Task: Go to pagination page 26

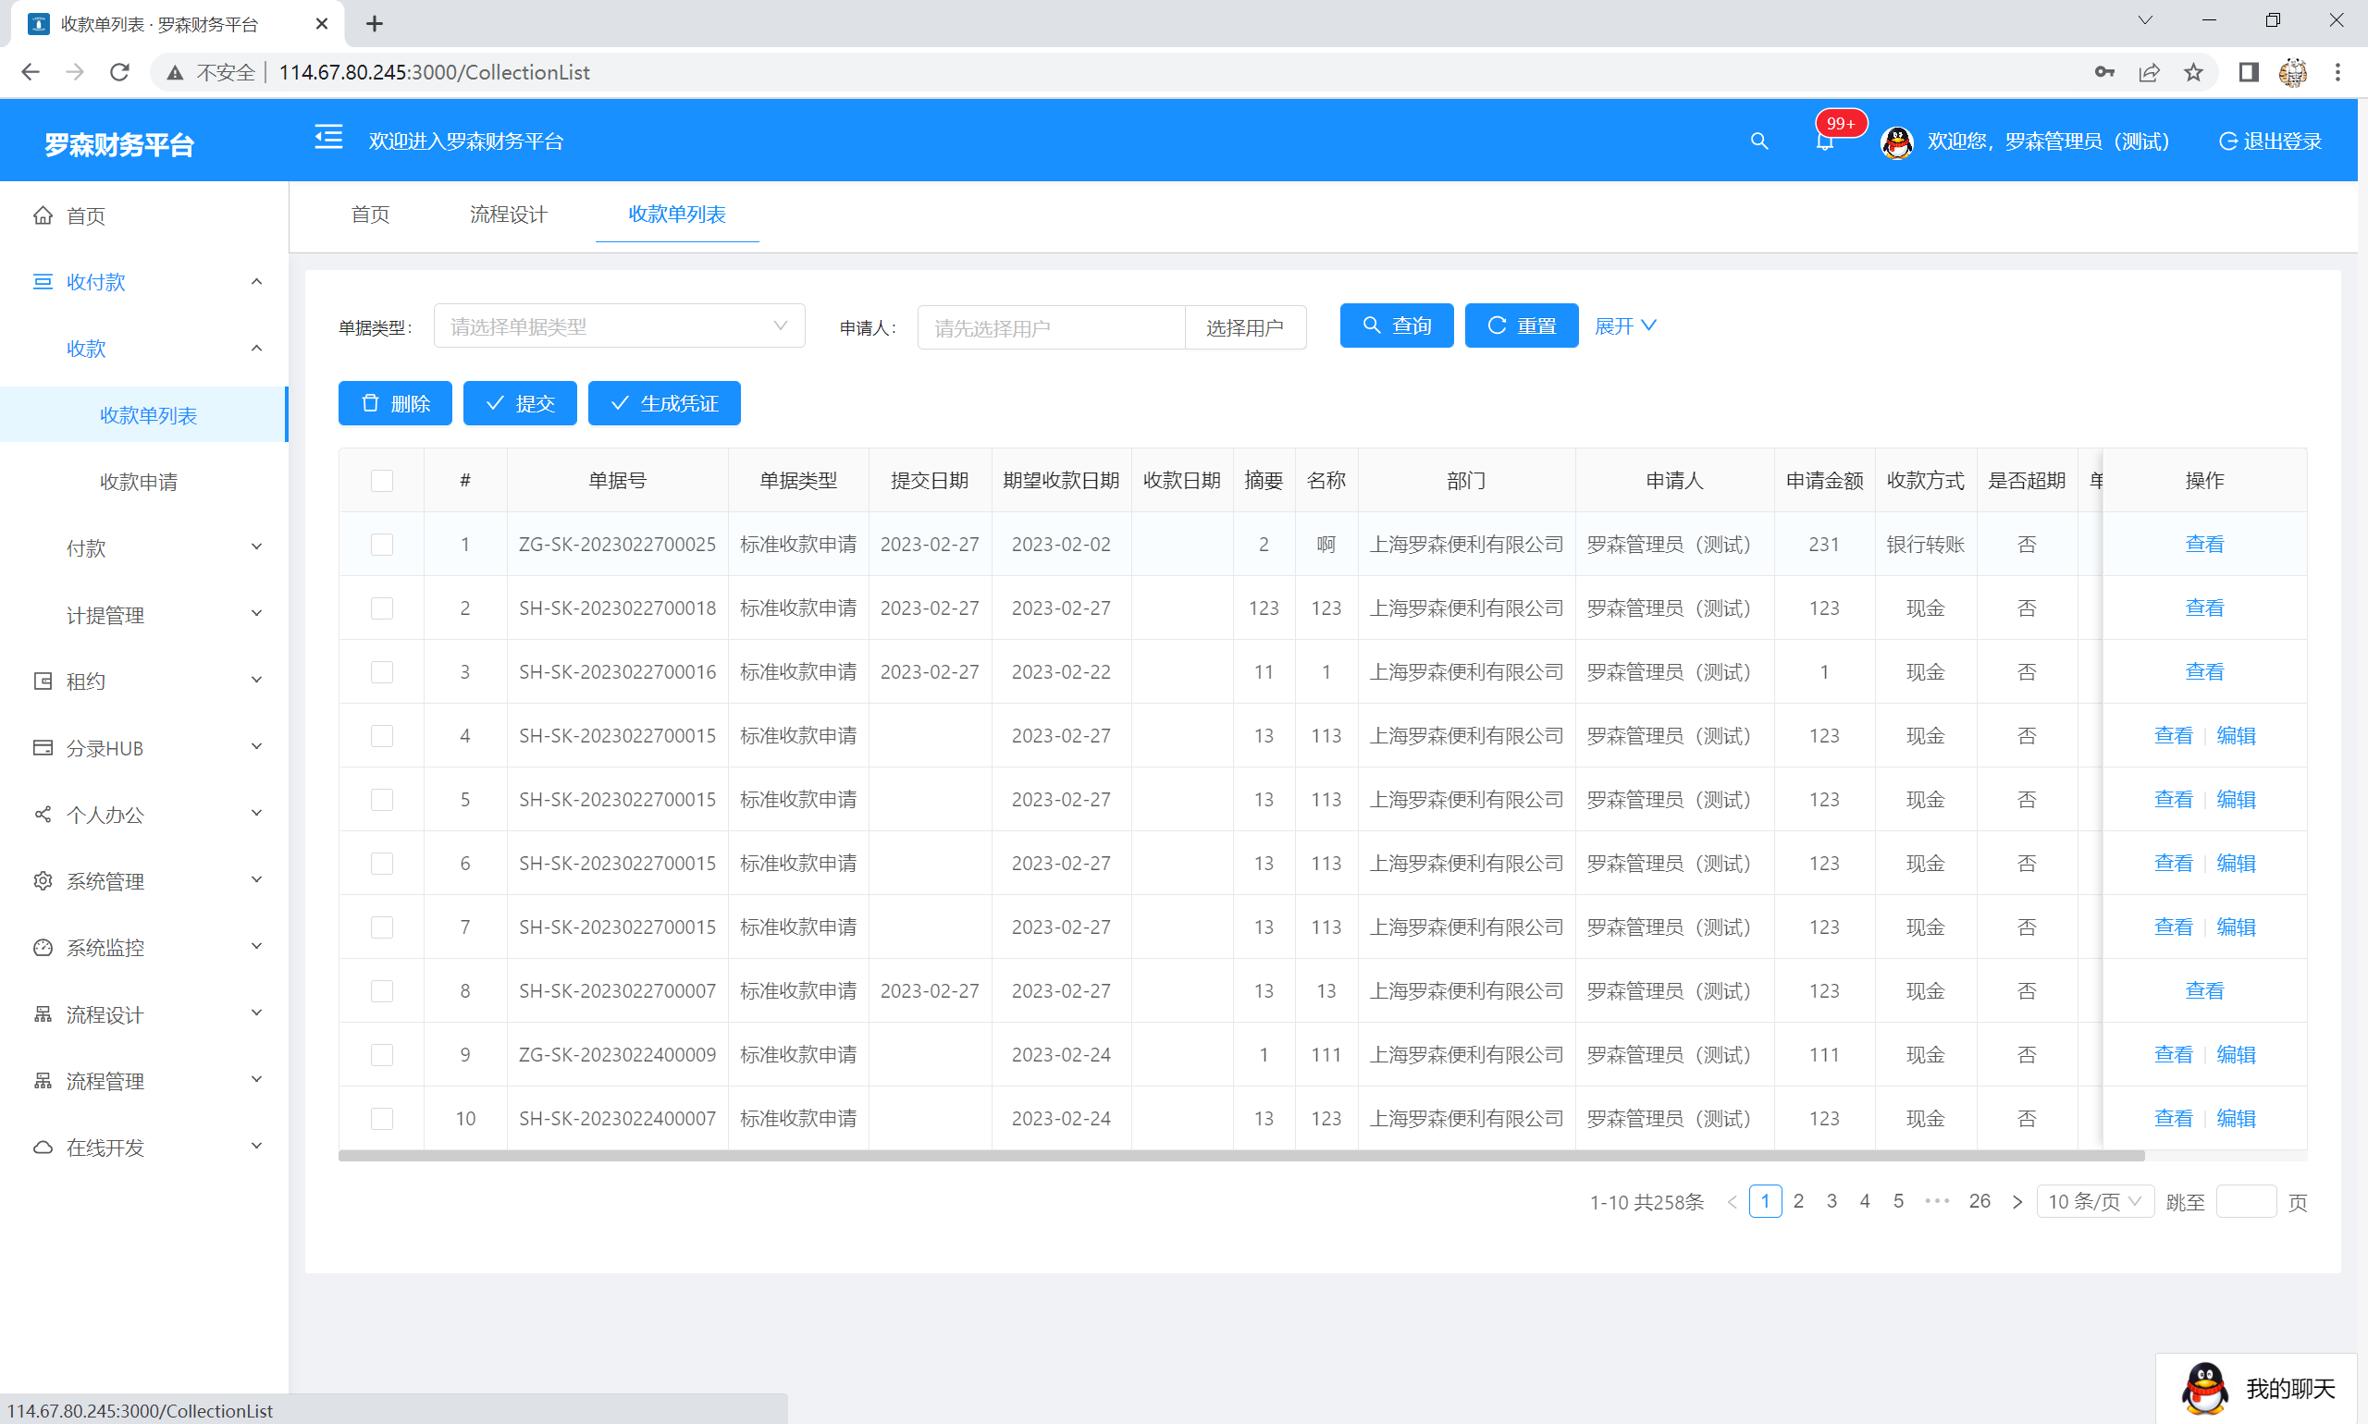Action: (x=1979, y=1201)
